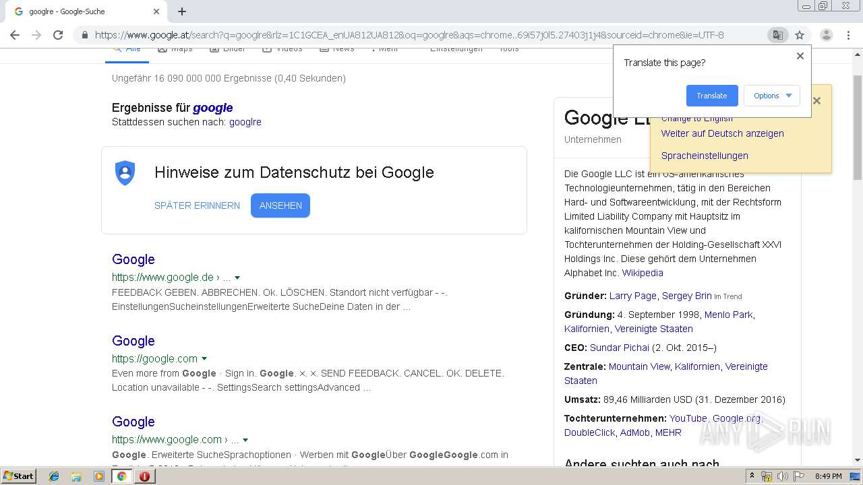Open the Menlo Park link
Image resolution: width=863 pixels, height=485 pixels.
[x=728, y=315]
